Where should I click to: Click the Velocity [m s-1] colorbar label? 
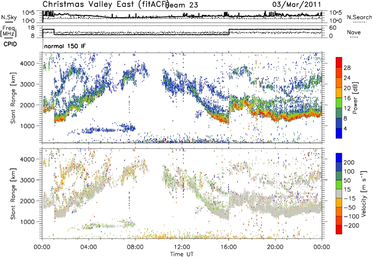(x=364, y=193)
